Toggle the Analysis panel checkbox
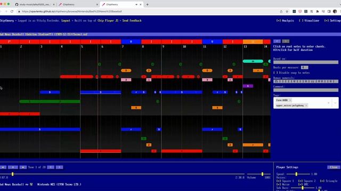 pos(285,21)
